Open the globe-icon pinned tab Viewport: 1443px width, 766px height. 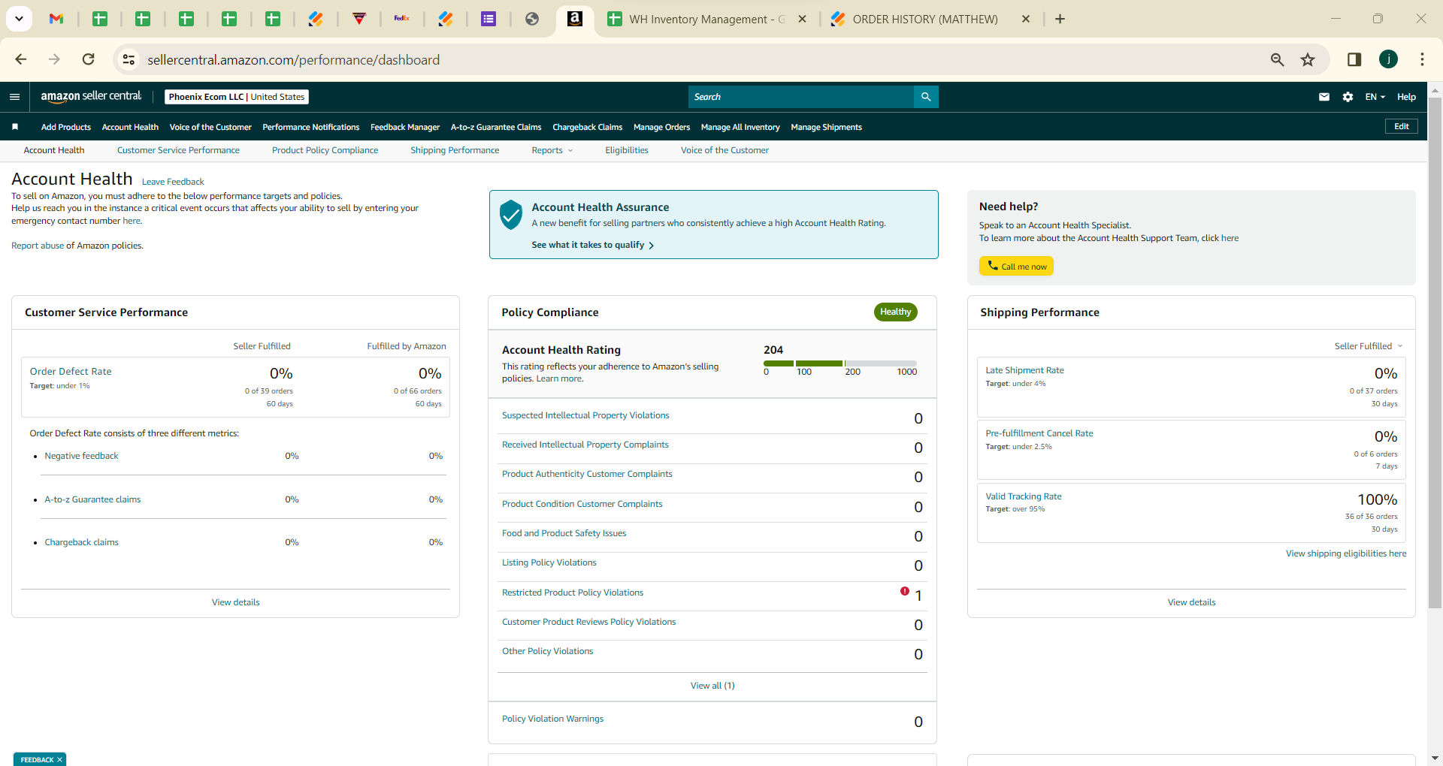click(532, 19)
